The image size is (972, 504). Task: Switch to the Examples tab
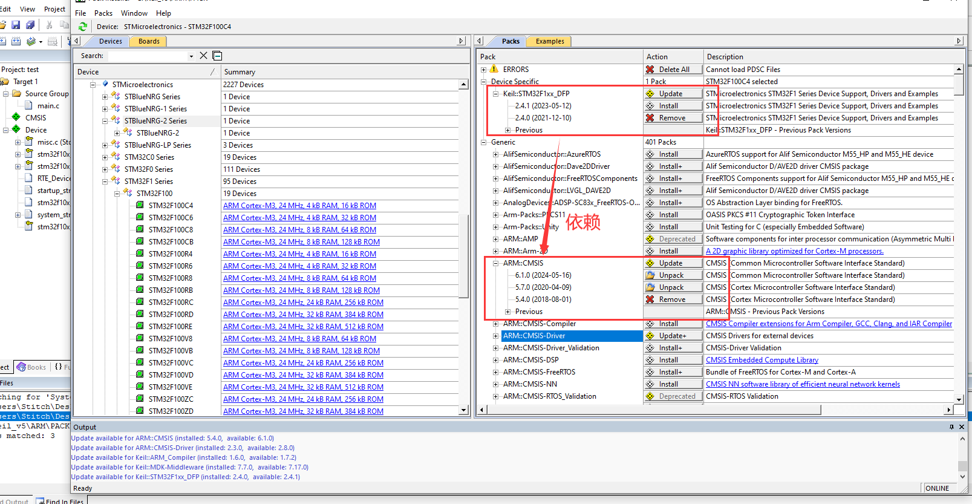pos(550,41)
